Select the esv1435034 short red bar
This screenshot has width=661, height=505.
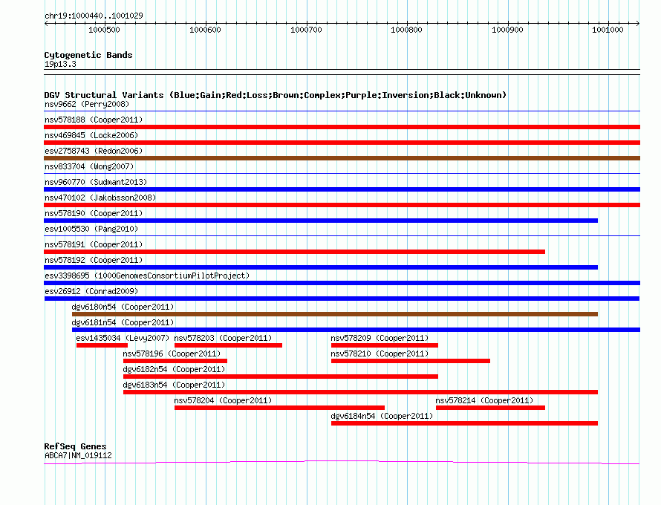pyautogui.click(x=102, y=345)
